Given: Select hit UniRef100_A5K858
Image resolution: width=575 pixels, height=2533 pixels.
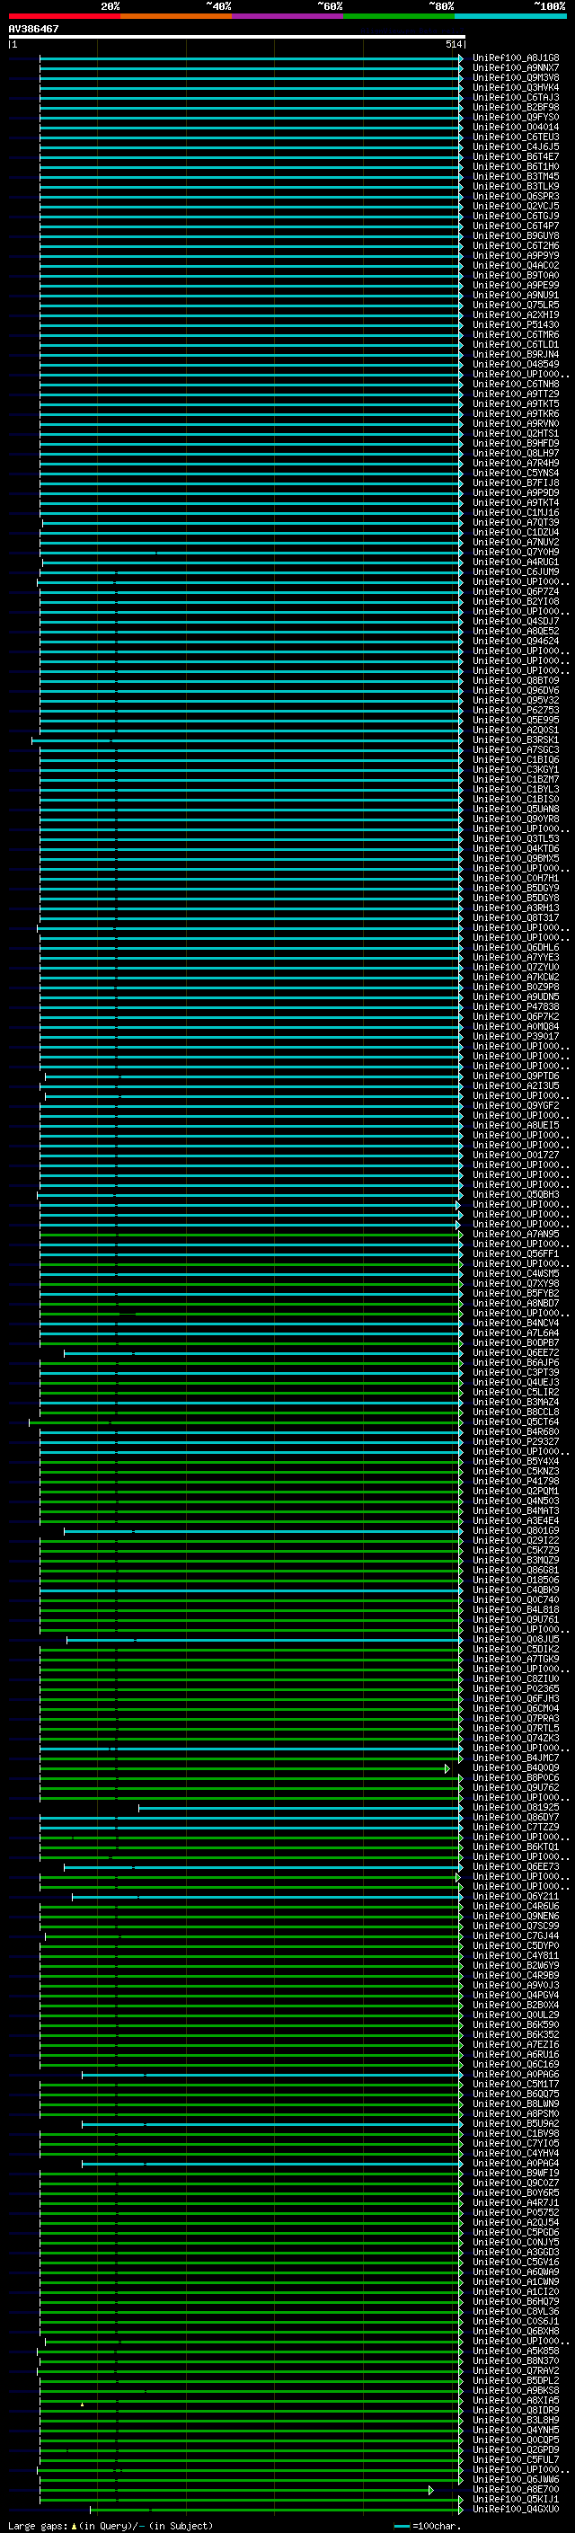Looking at the screenshot, I should click(x=515, y=2351).
